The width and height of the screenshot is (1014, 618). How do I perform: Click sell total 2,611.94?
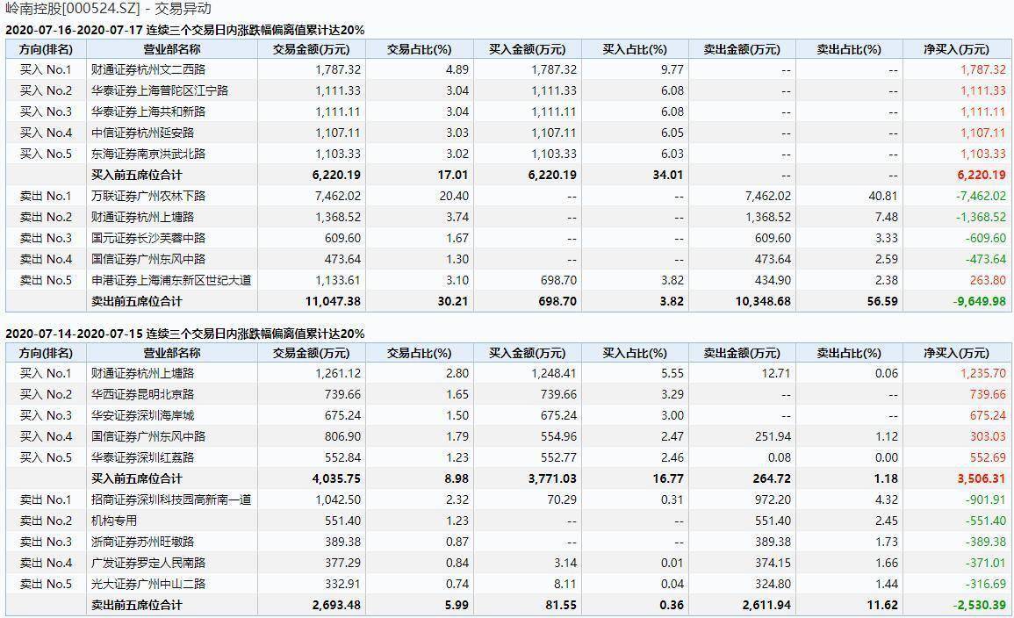[766, 605]
